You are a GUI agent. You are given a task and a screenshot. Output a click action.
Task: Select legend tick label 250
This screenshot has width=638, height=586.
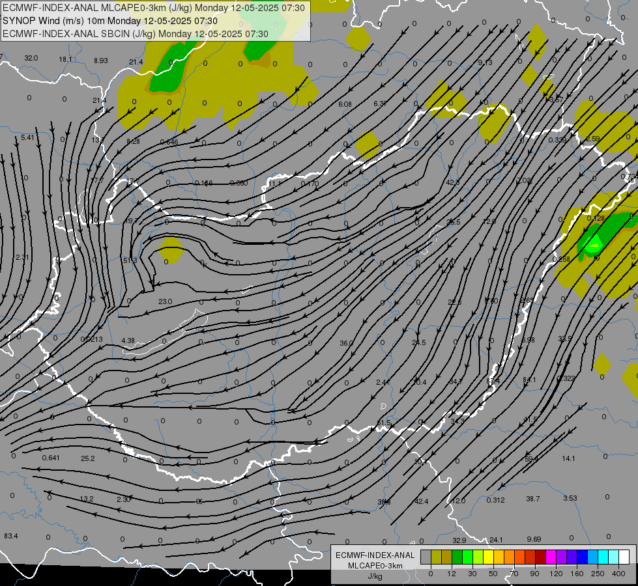[598, 574]
